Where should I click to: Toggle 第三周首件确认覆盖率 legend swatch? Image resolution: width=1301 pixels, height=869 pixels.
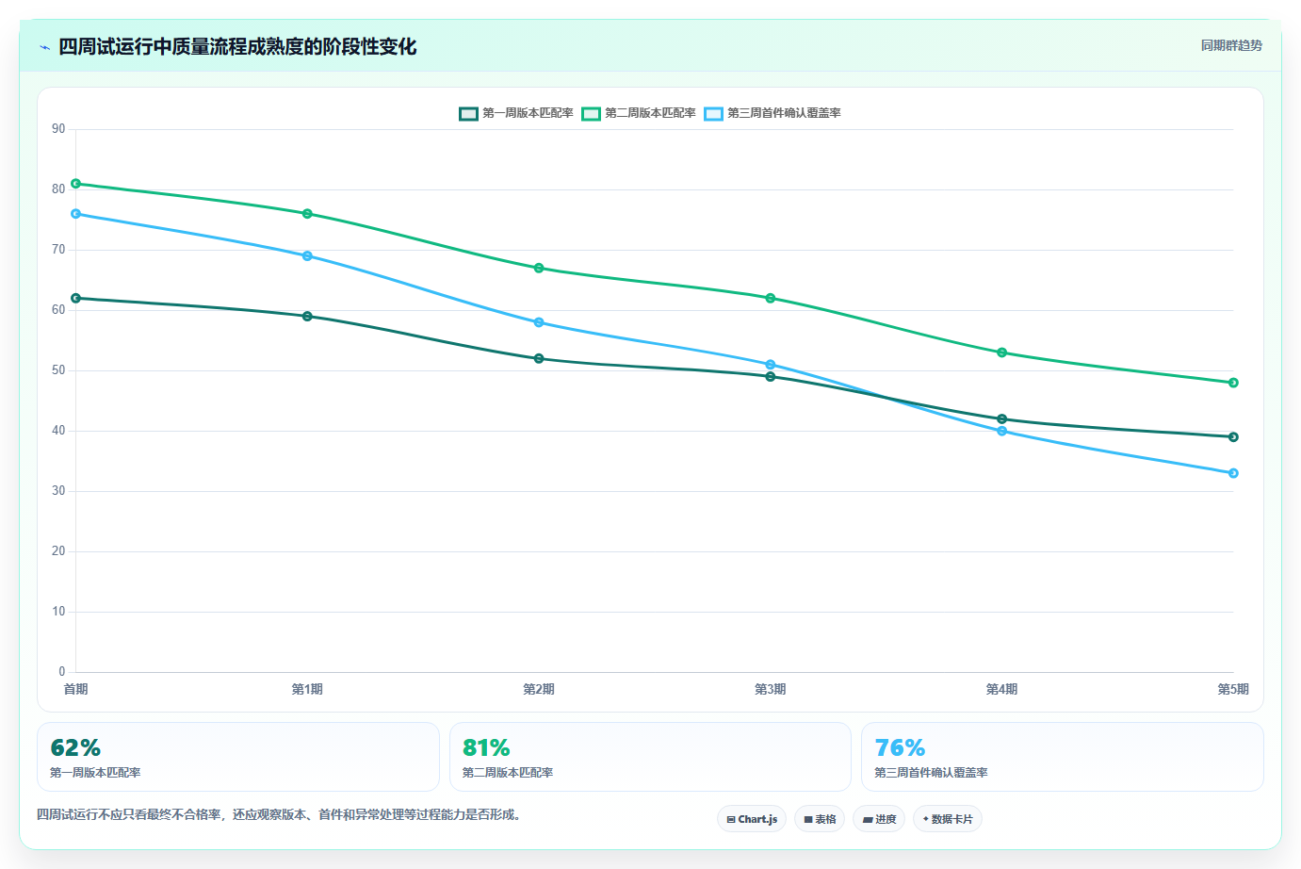(x=714, y=113)
